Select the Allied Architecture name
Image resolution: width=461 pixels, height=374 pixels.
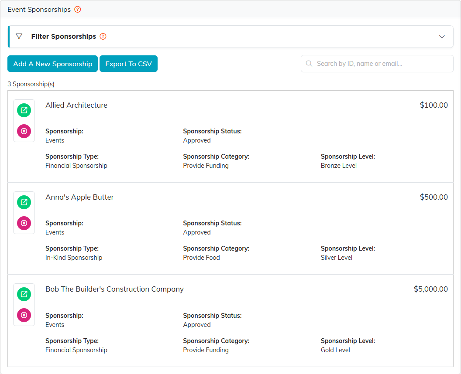coord(76,105)
